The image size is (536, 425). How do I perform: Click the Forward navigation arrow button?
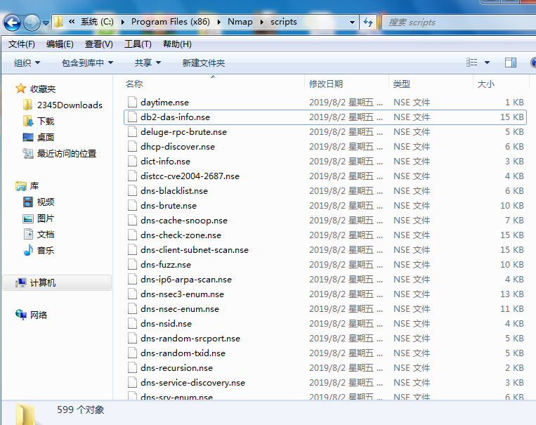click(x=32, y=23)
